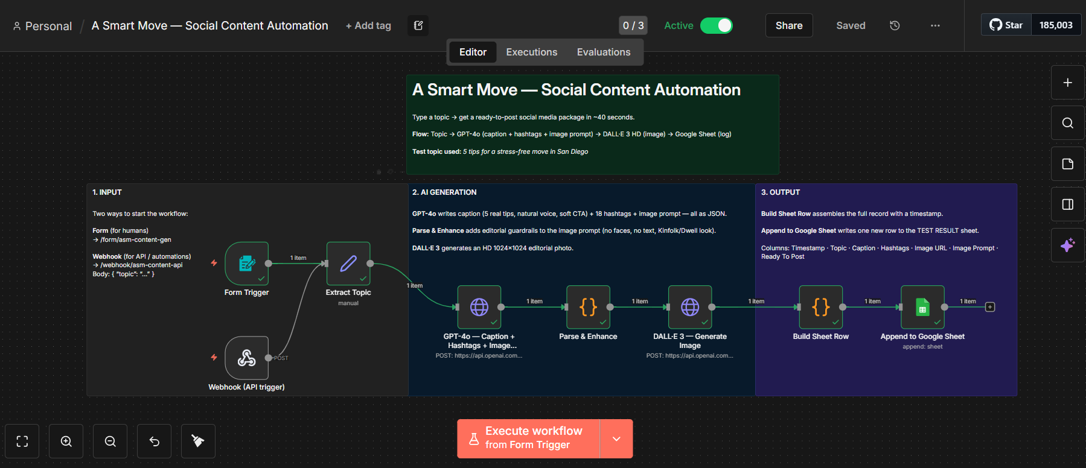Zoom in on the canvas
The image size is (1086, 468).
[66, 441]
